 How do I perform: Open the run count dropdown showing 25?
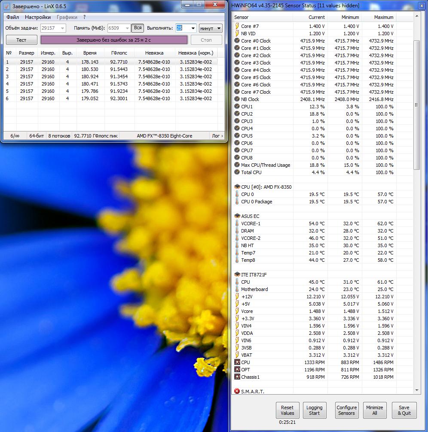tap(193, 28)
